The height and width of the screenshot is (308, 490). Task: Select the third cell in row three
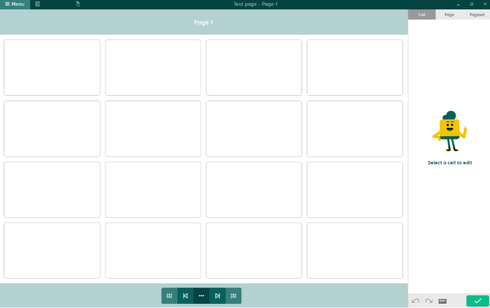(x=254, y=190)
